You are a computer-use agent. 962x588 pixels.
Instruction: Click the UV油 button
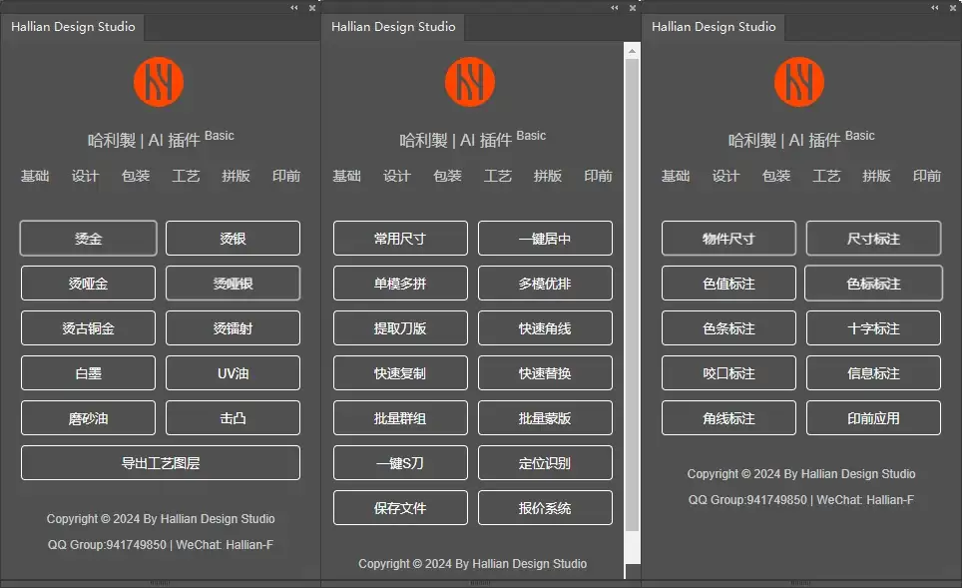[x=234, y=372]
